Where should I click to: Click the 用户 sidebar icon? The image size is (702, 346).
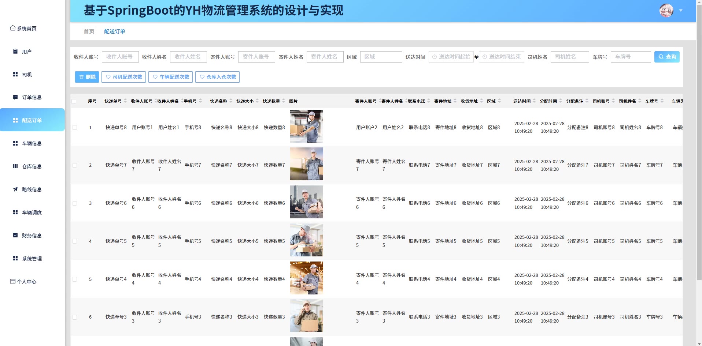[15, 52]
